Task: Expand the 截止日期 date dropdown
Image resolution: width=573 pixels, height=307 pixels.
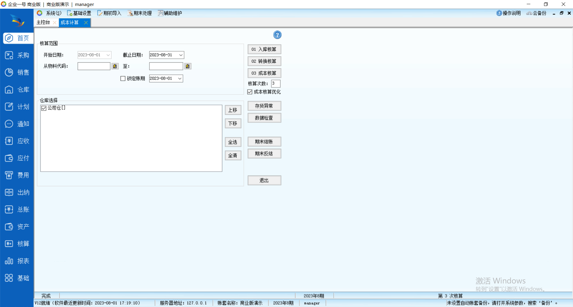Action: 181,55
